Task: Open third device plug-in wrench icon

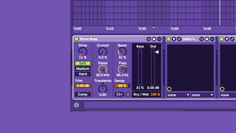Action: point(232,39)
